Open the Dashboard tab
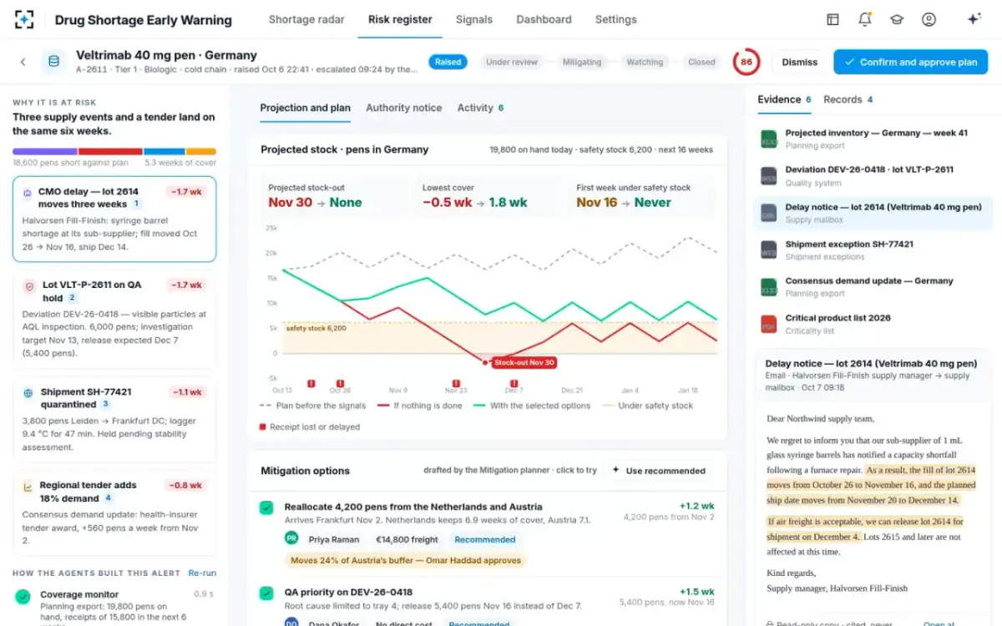 (x=544, y=19)
